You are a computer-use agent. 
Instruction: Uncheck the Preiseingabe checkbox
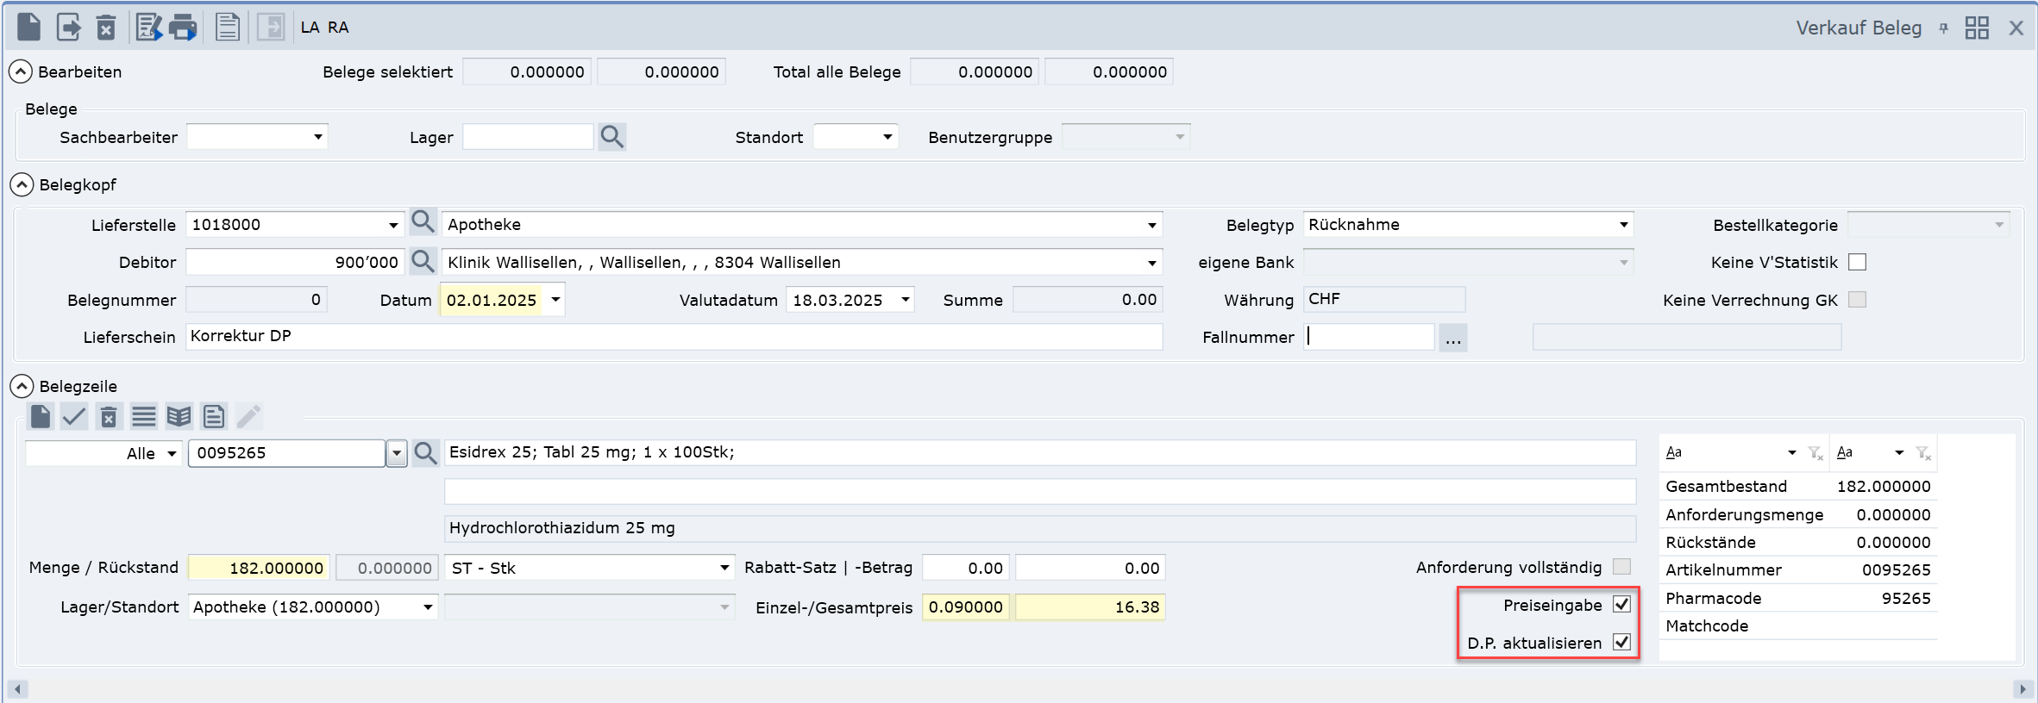[x=1621, y=605]
